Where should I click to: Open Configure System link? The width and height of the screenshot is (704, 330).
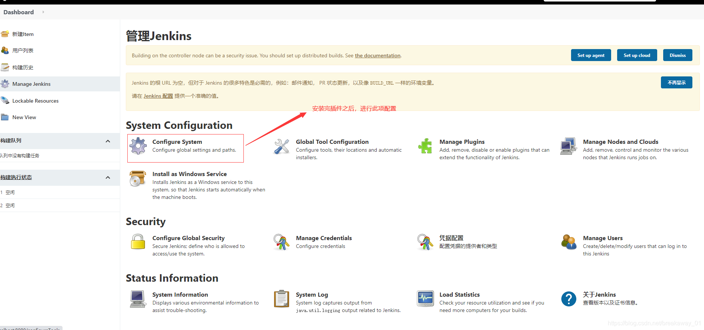point(177,142)
